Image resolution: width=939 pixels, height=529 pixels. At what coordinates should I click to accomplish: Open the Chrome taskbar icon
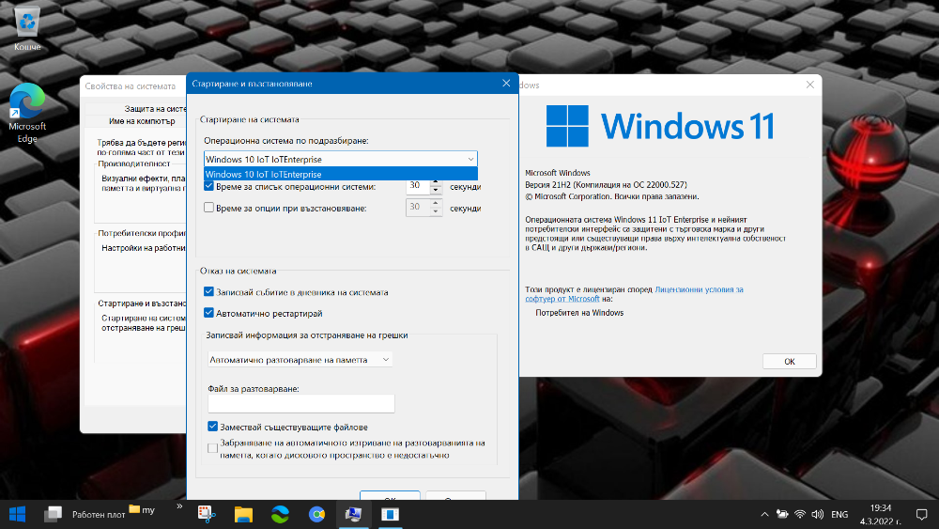[x=316, y=514]
